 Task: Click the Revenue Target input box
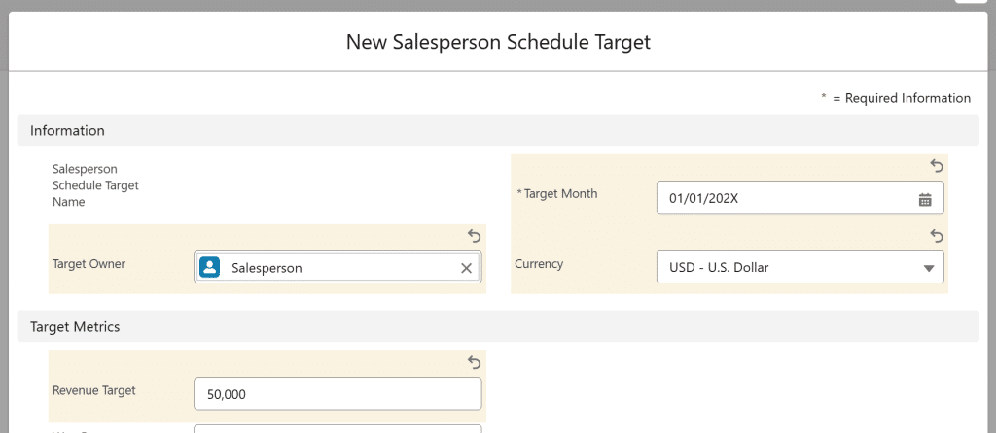click(338, 394)
